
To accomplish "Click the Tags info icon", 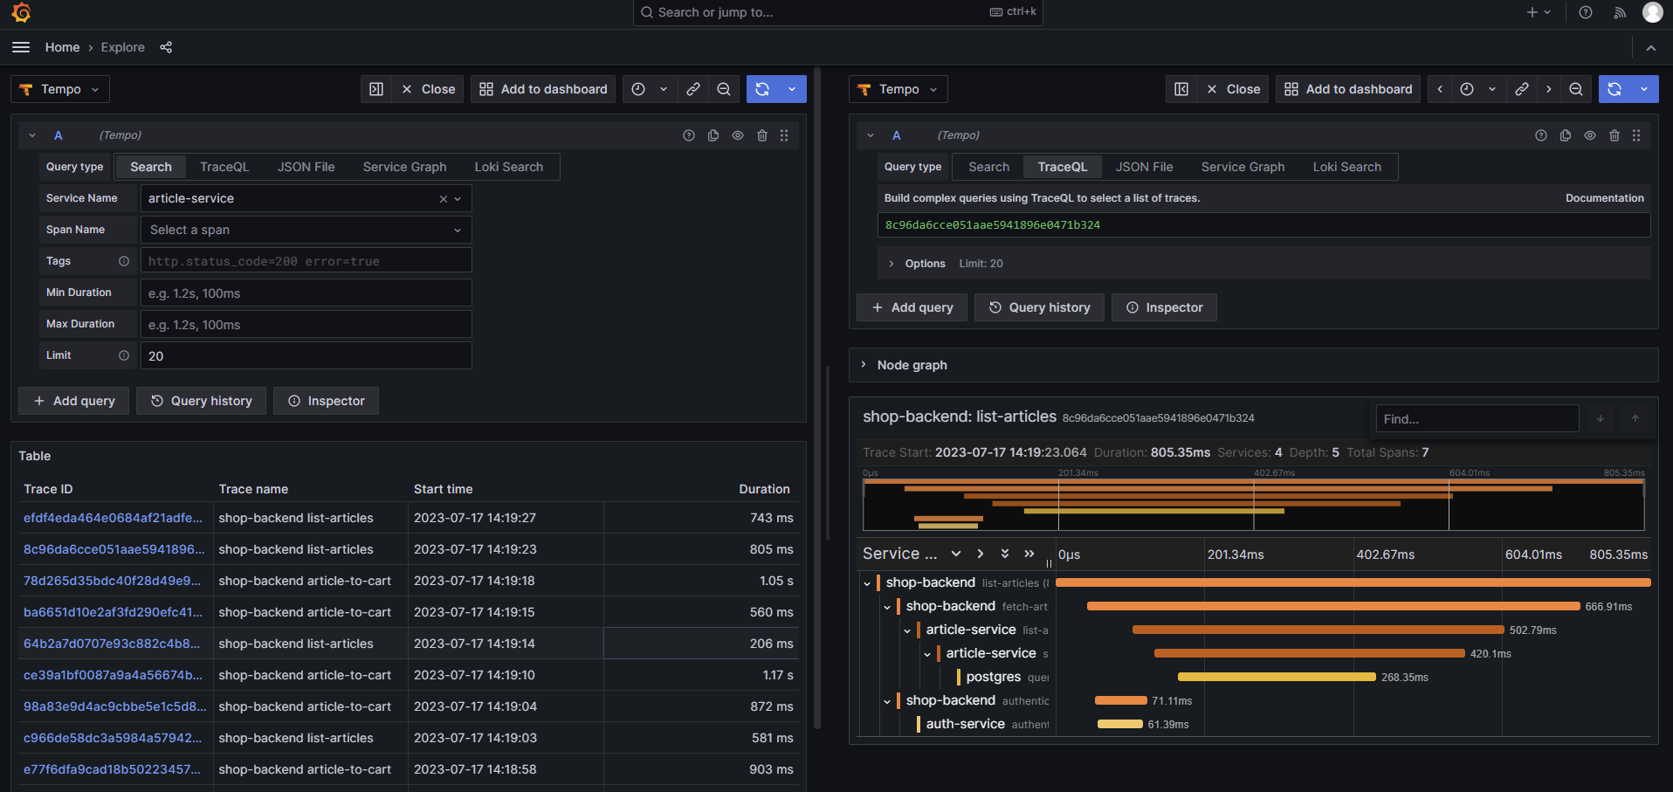I will [x=124, y=261].
